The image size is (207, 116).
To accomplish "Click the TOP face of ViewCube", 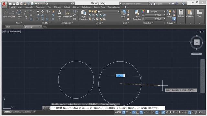I will coord(197,42).
